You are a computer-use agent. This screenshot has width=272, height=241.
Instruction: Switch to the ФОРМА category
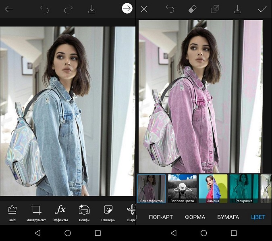[195, 217]
